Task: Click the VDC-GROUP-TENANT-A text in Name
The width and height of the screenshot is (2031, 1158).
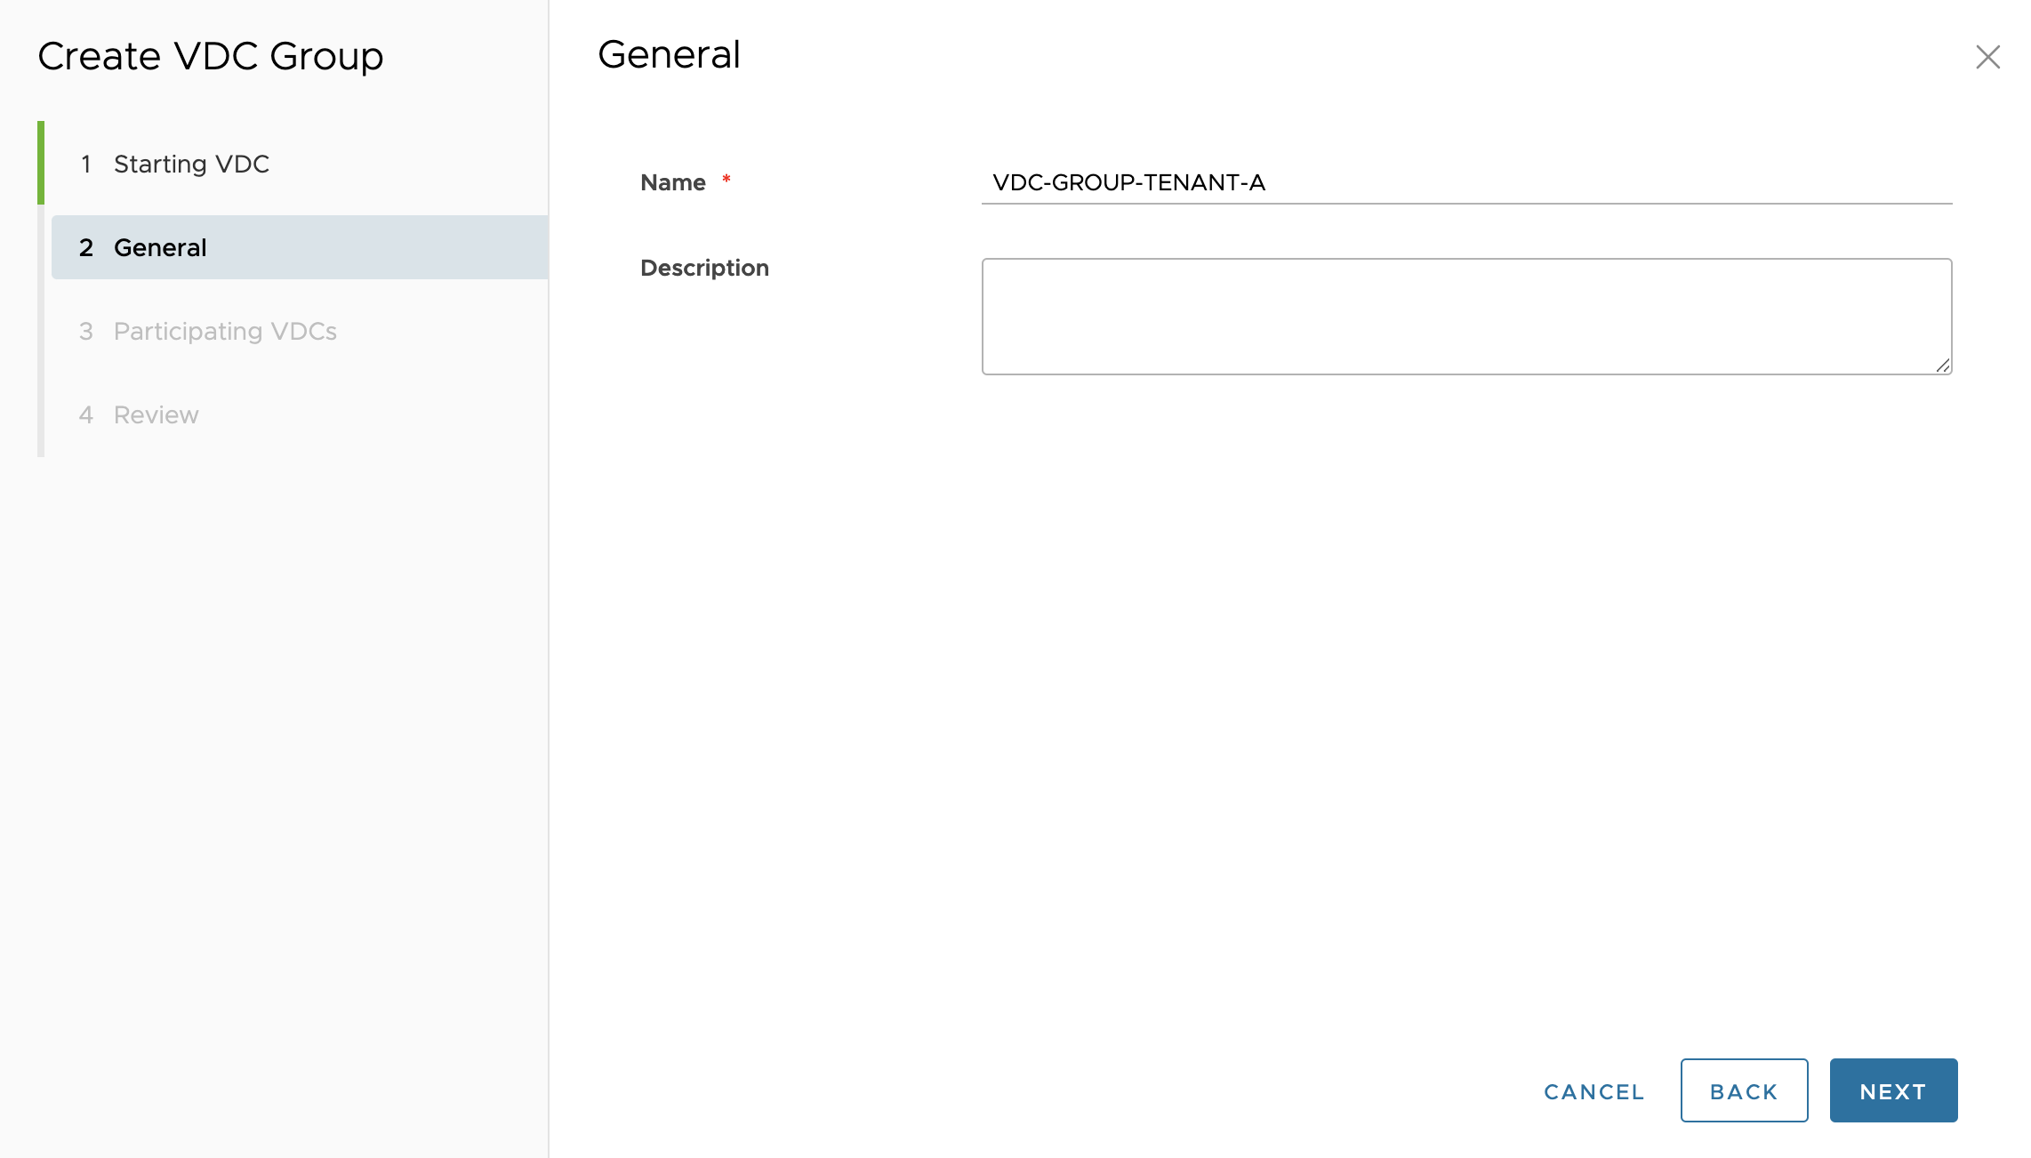Action: point(1128,182)
